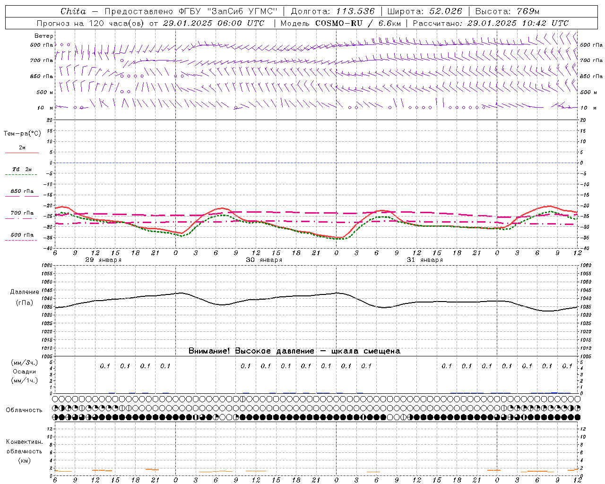Click the 'Давление' pressure panel label
This screenshot has height=484, width=605.
click(x=25, y=292)
